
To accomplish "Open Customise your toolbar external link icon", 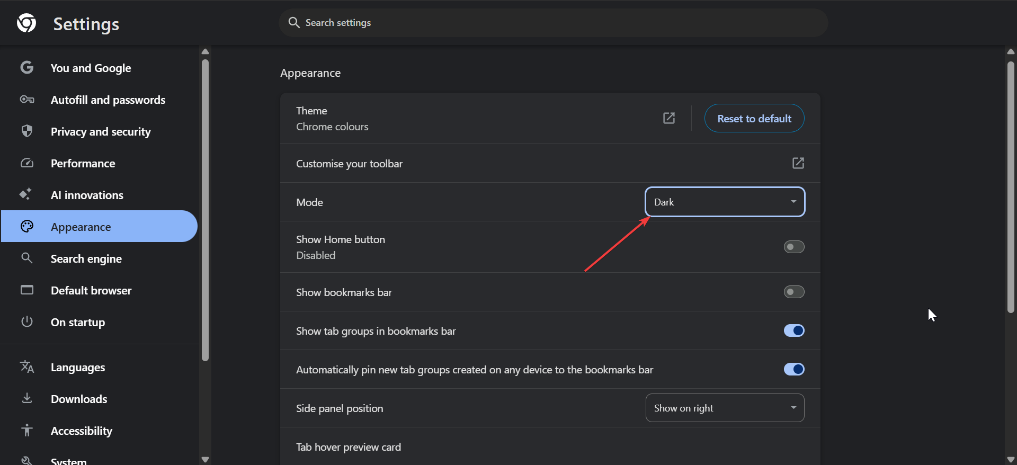I will click(x=798, y=163).
